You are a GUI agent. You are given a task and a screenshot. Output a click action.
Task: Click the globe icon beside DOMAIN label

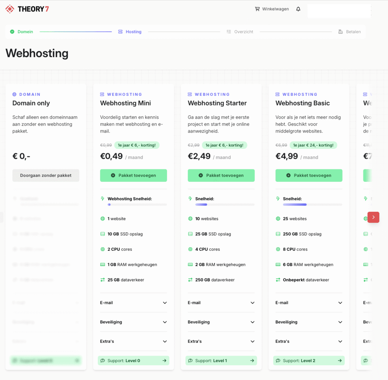[x=14, y=94]
